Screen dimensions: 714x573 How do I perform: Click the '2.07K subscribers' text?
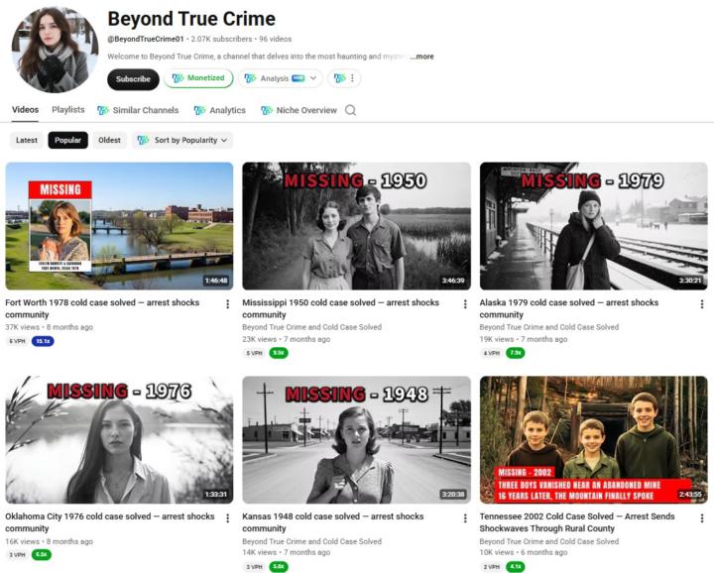click(221, 39)
